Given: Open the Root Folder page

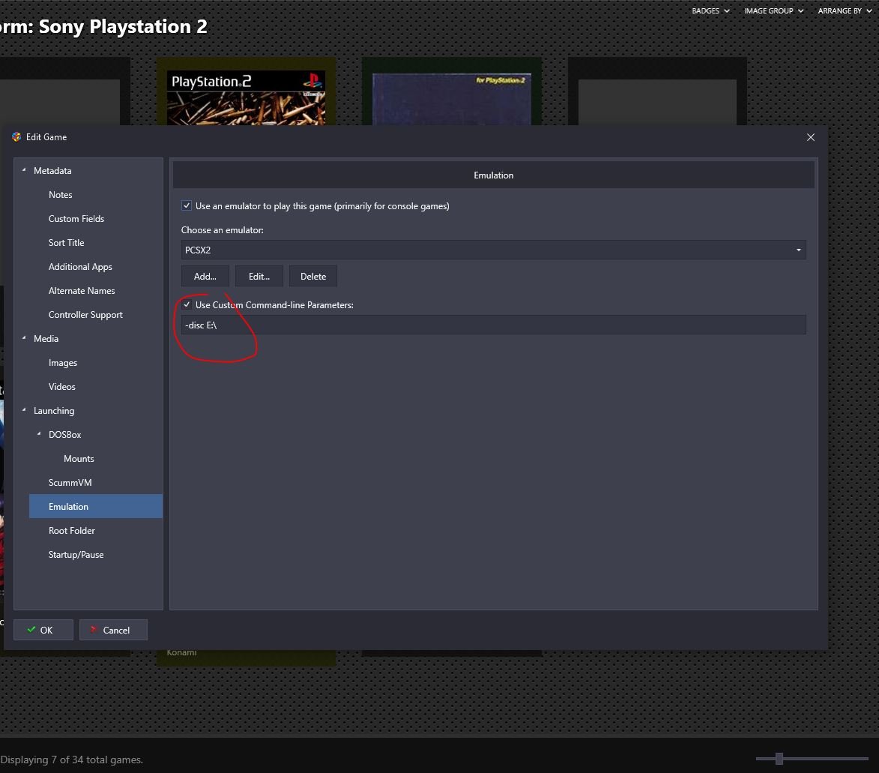Looking at the screenshot, I should [72, 531].
